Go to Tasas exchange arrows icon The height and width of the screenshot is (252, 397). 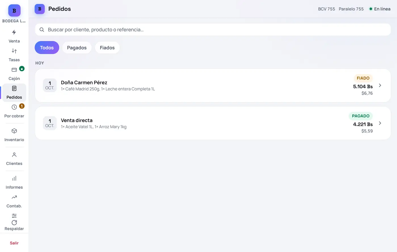(x=14, y=51)
